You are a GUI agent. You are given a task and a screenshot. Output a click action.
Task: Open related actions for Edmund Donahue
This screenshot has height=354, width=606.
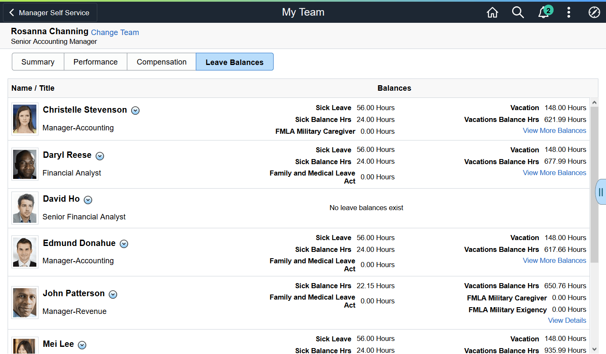click(124, 244)
